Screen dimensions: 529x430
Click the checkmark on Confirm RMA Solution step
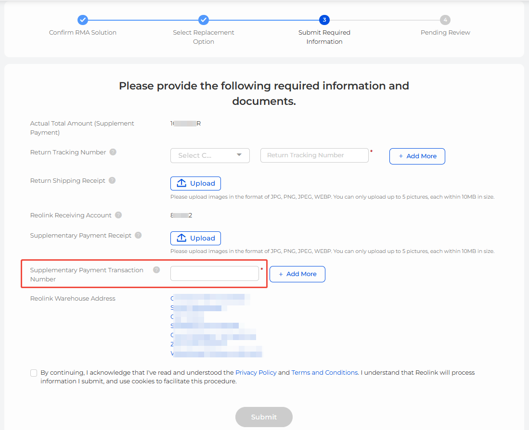pyautogui.click(x=82, y=20)
